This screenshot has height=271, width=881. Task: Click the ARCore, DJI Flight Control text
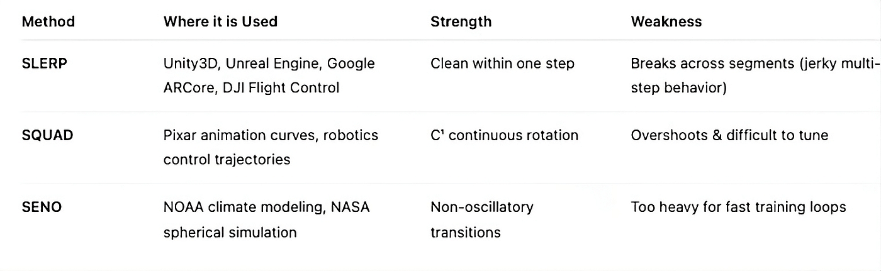point(252,87)
